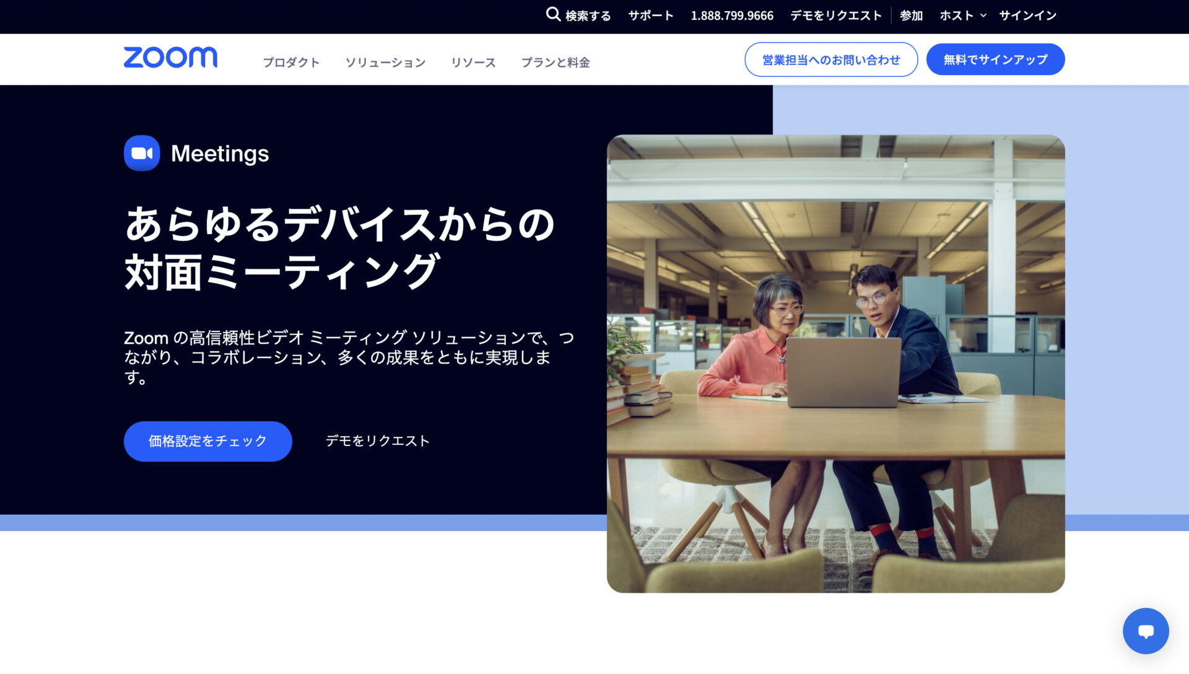
Task: Click デモをリクエスト in the top bar
Action: (836, 15)
